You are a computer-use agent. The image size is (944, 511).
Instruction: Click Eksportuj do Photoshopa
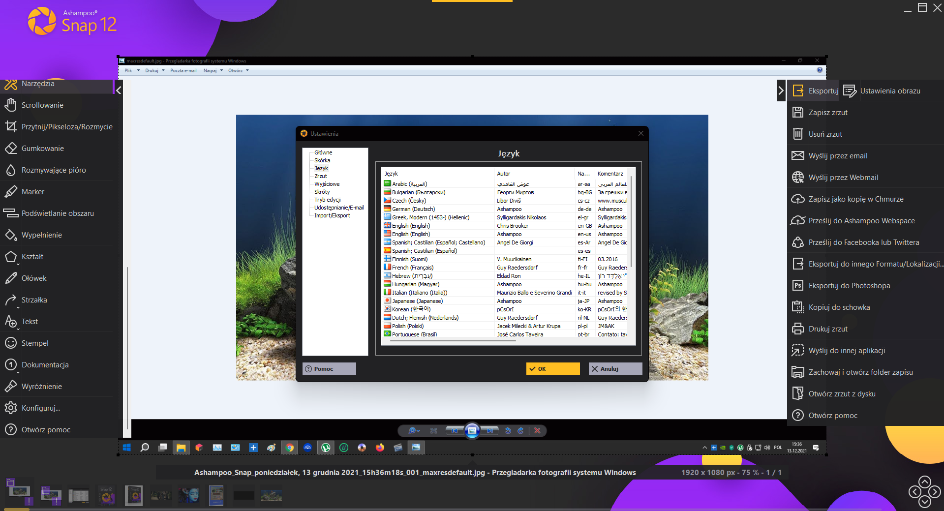point(866,286)
